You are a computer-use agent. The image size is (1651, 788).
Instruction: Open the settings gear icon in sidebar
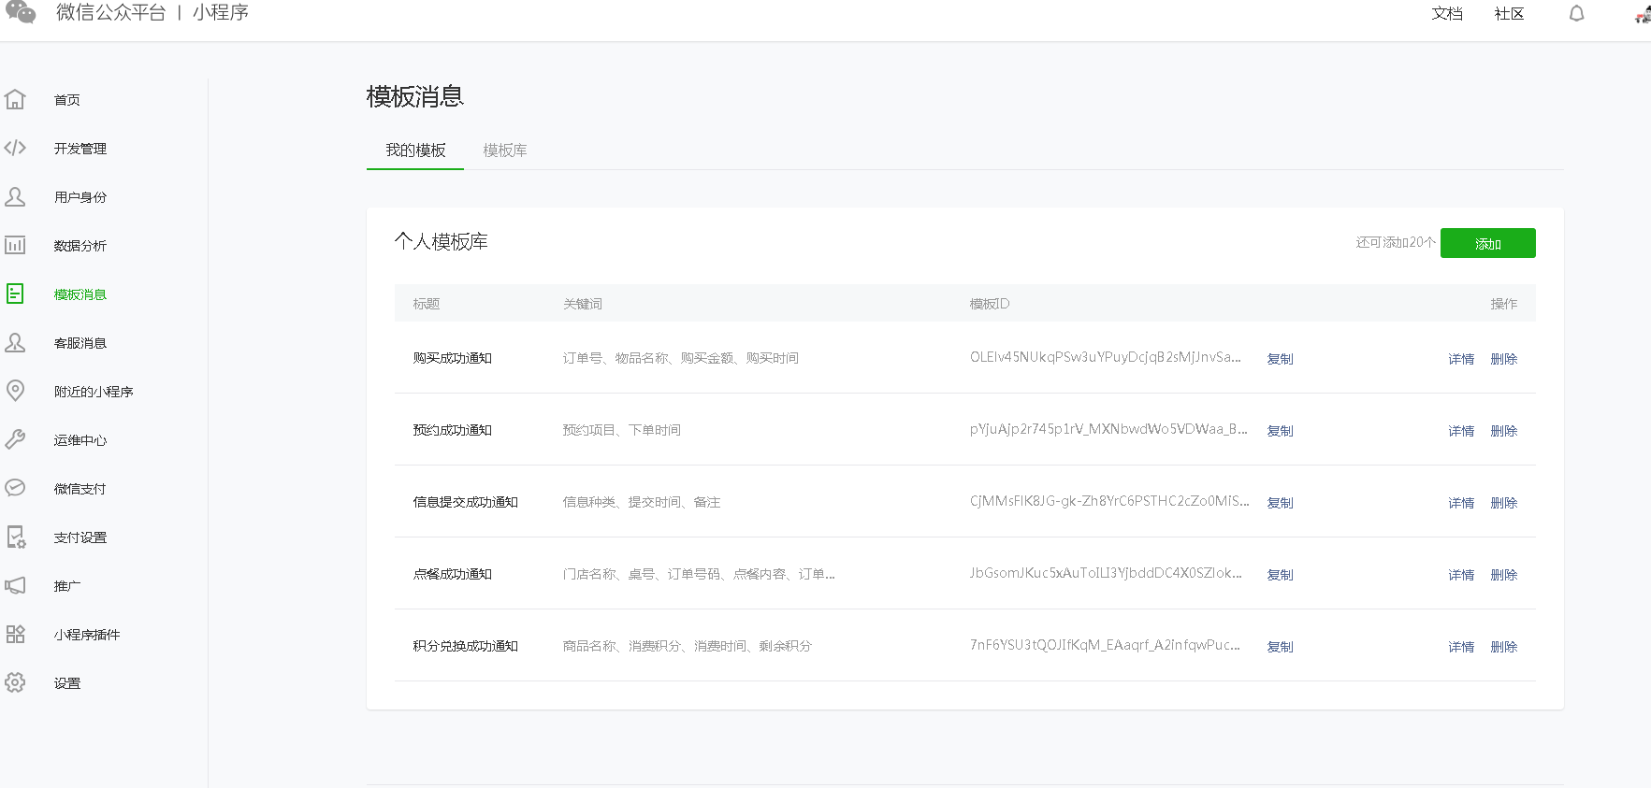point(15,682)
